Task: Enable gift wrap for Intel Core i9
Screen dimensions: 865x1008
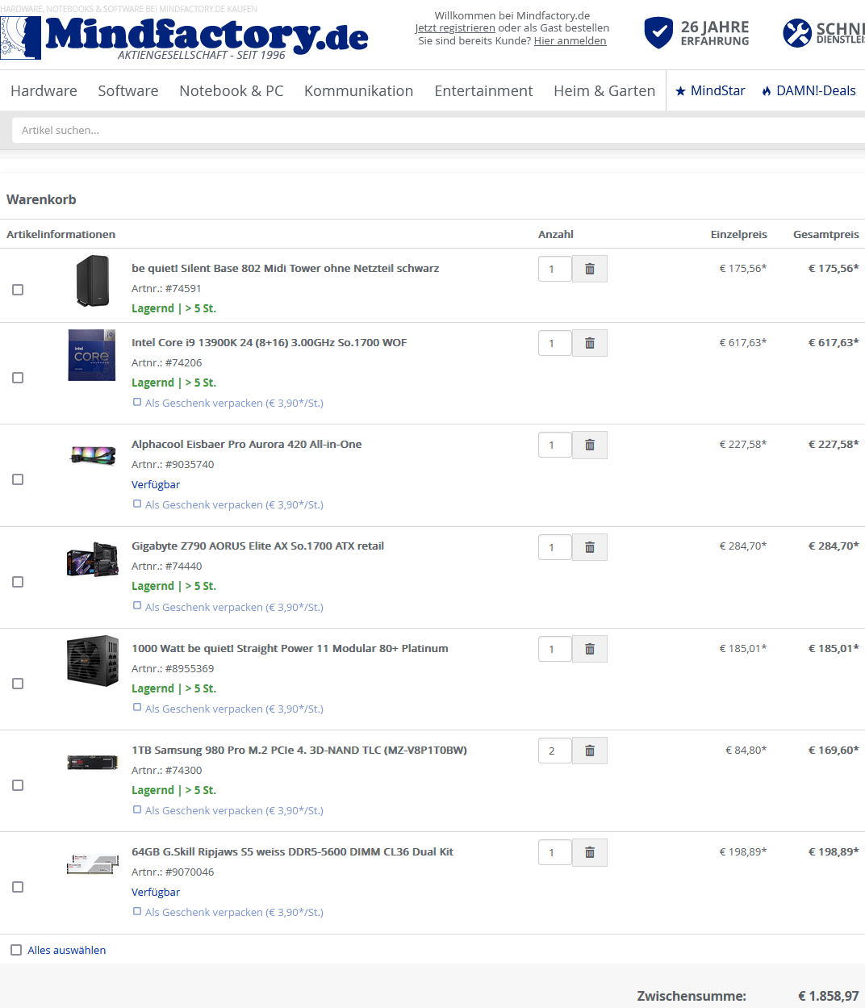Action: coord(137,402)
